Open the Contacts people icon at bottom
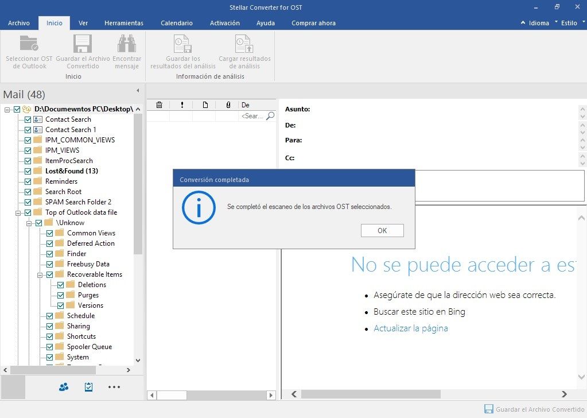 pyautogui.click(x=64, y=387)
